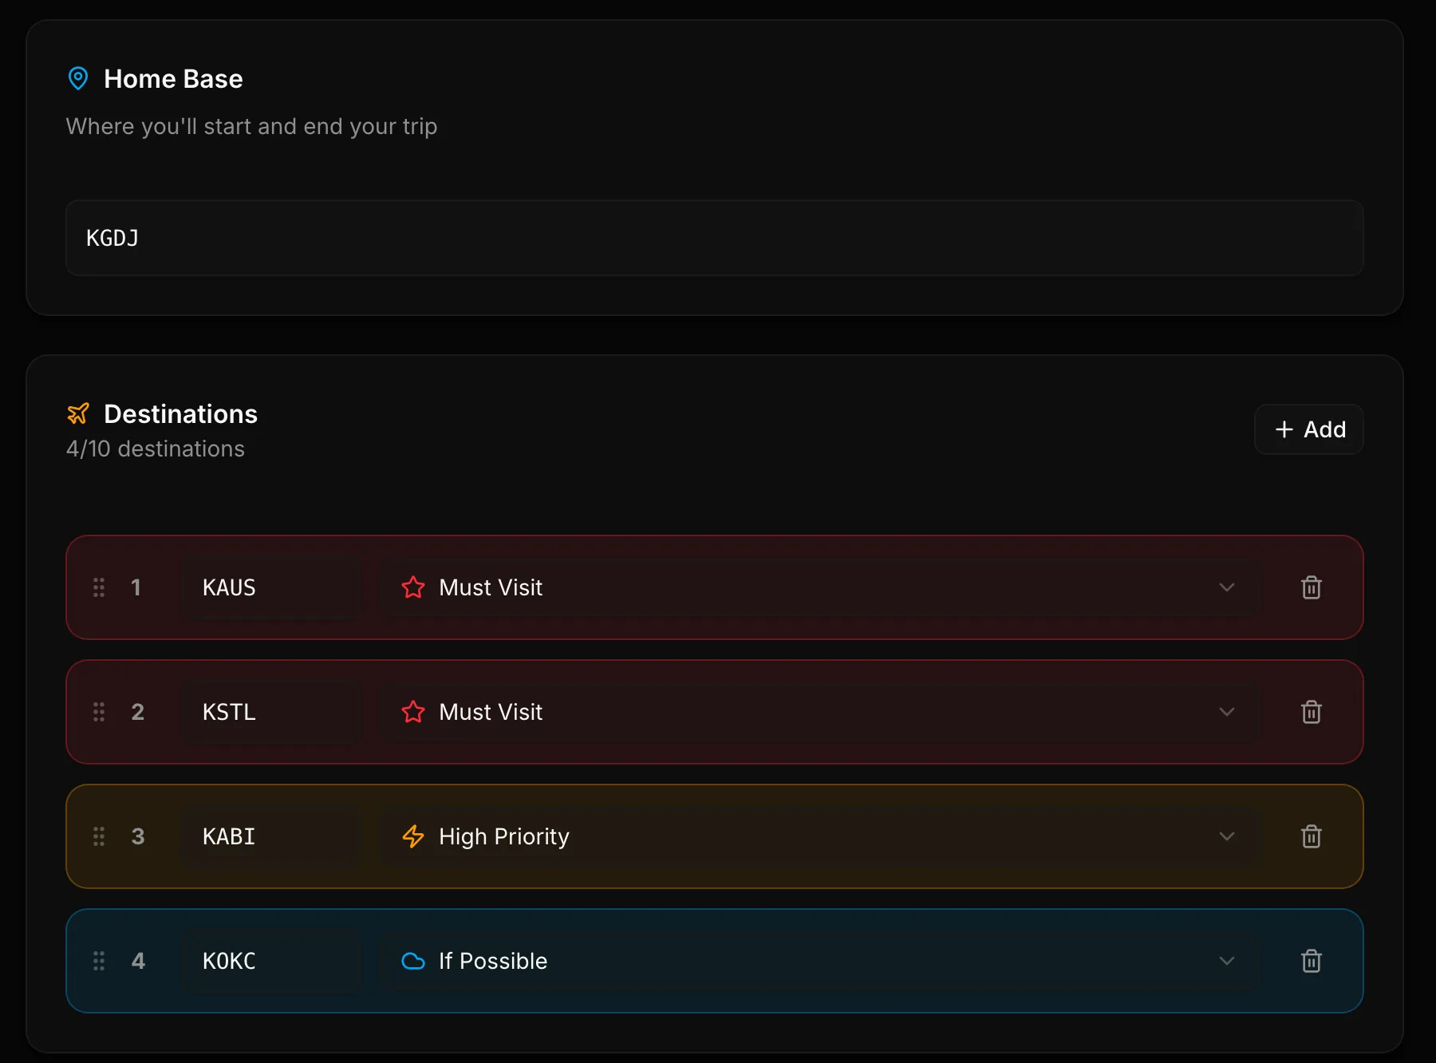The height and width of the screenshot is (1063, 1436).
Task: Click the row number 3 beside KABI
Action: pos(138,836)
